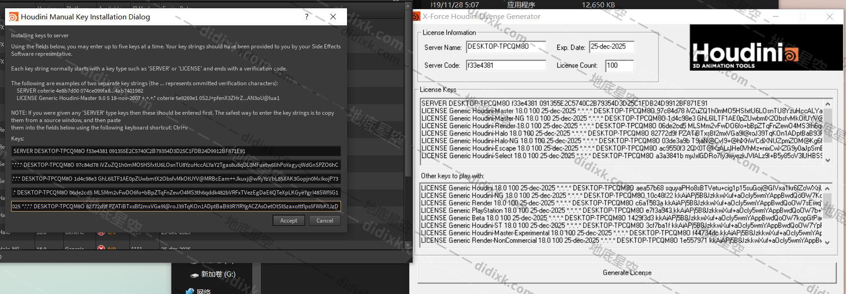Click the first Keys field starting with SERVER
Image resolution: width=846 pixels, height=294 pixels.
(x=176, y=151)
